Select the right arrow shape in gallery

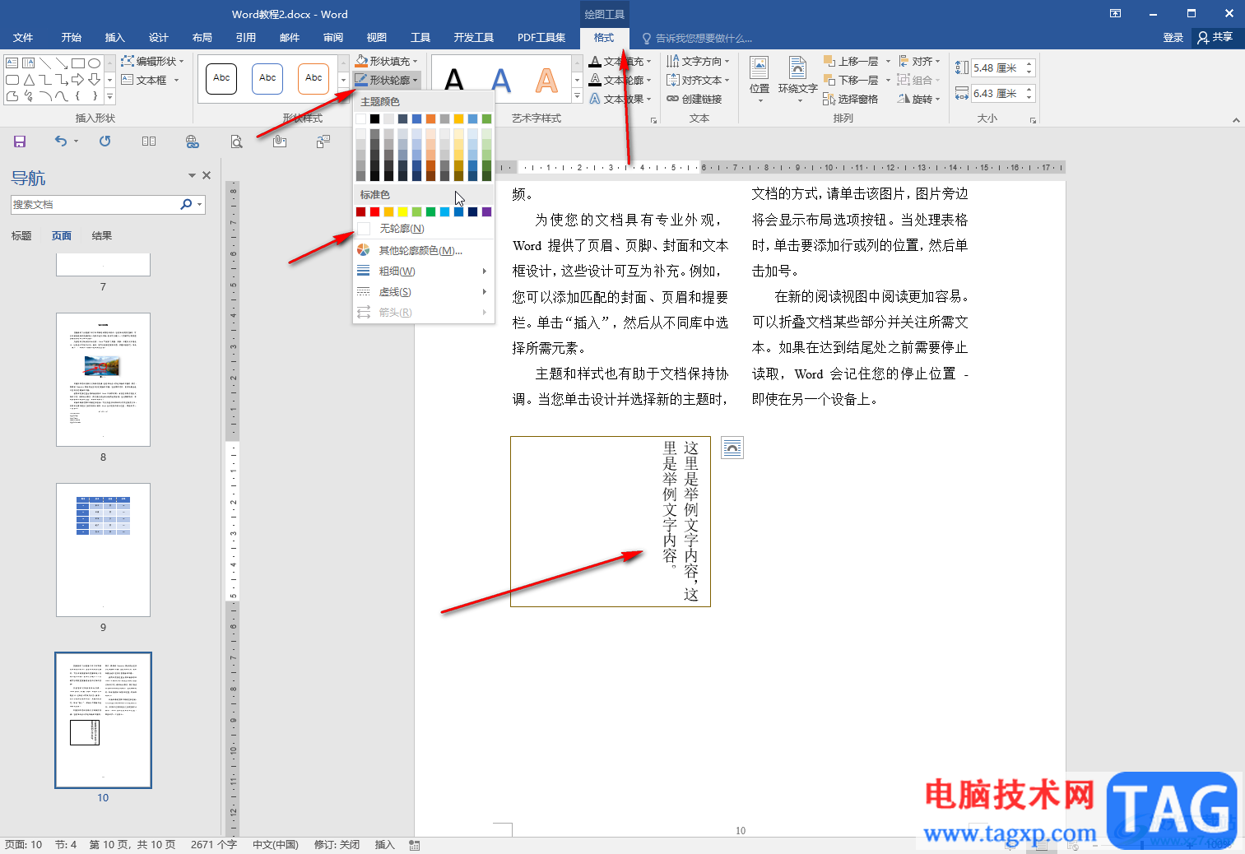(x=78, y=80)
